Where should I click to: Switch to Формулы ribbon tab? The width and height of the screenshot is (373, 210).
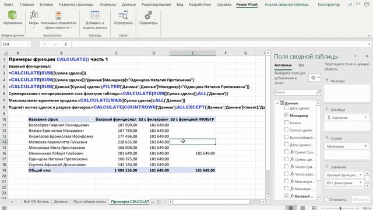(108, 4)
